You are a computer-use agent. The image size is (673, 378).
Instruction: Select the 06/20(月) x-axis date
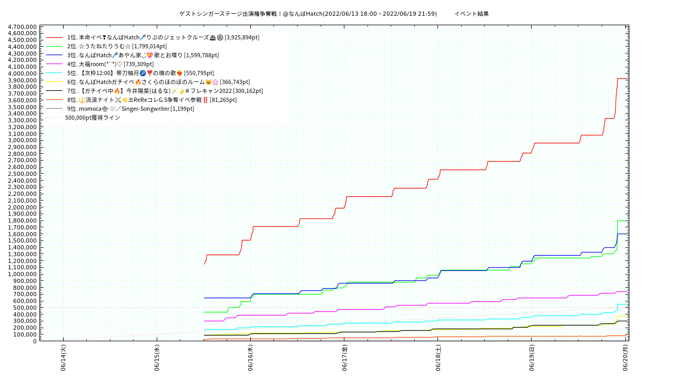coord(625,358)
